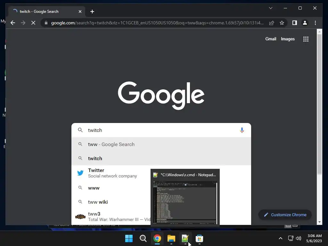Open the Chrome profile menu
This screenshot has width=328, height=246.
305,23
